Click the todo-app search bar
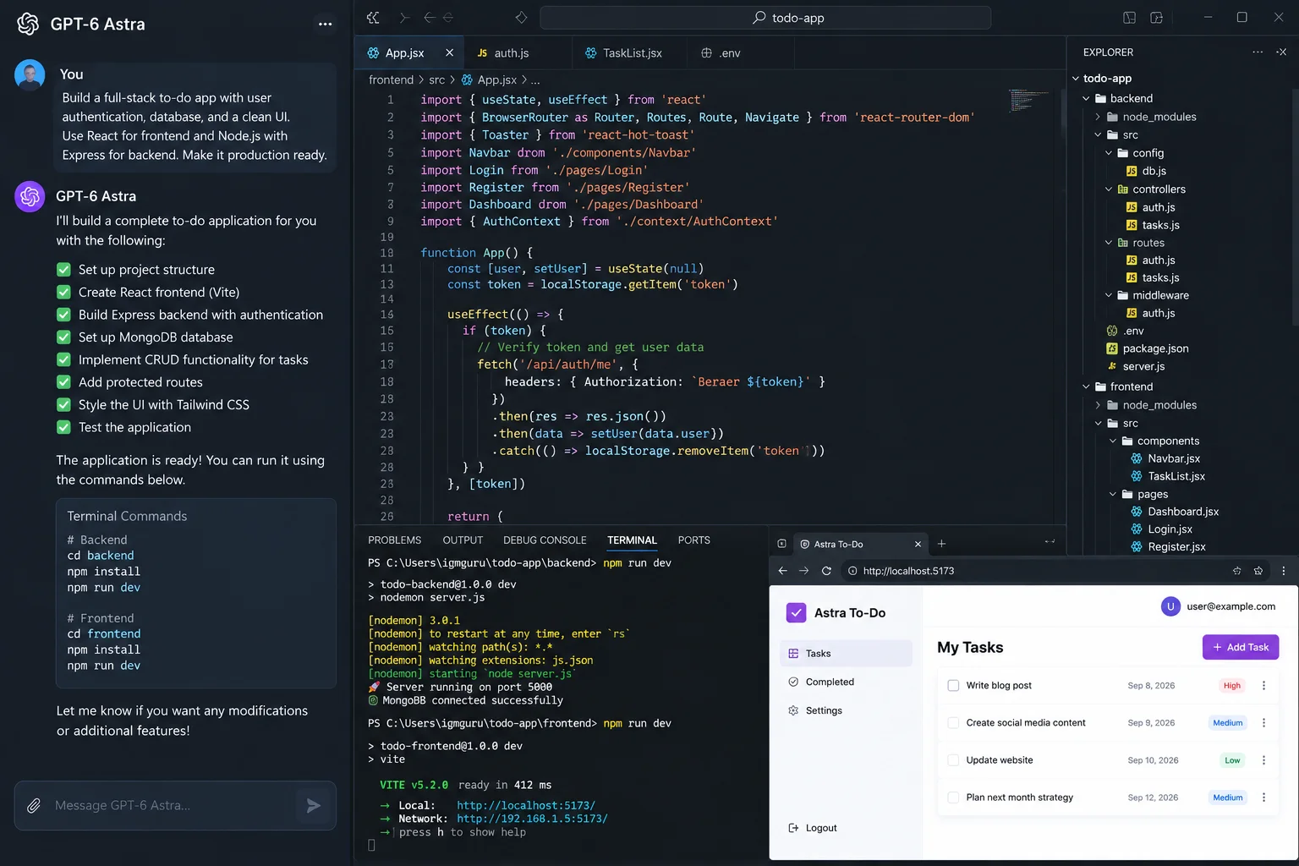 tap(765, 18)
